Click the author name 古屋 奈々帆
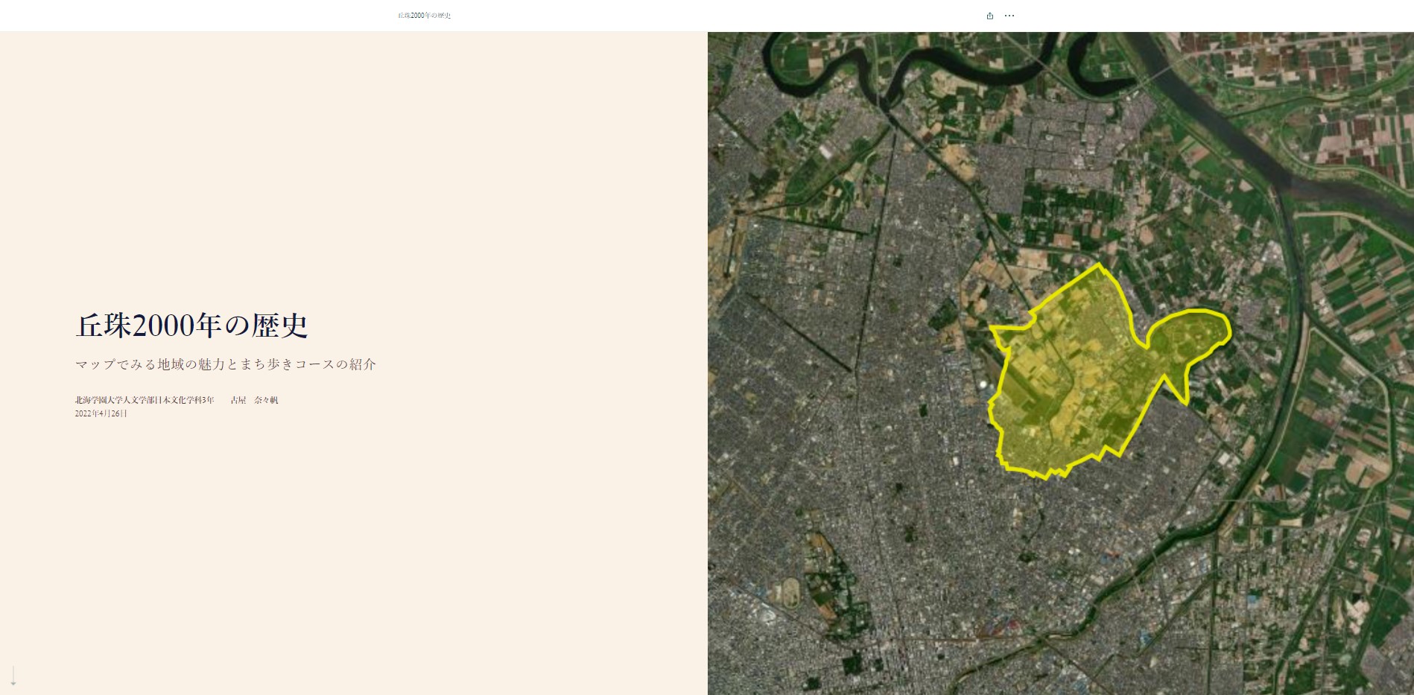 pyautogui.click(x=254, y=400)
